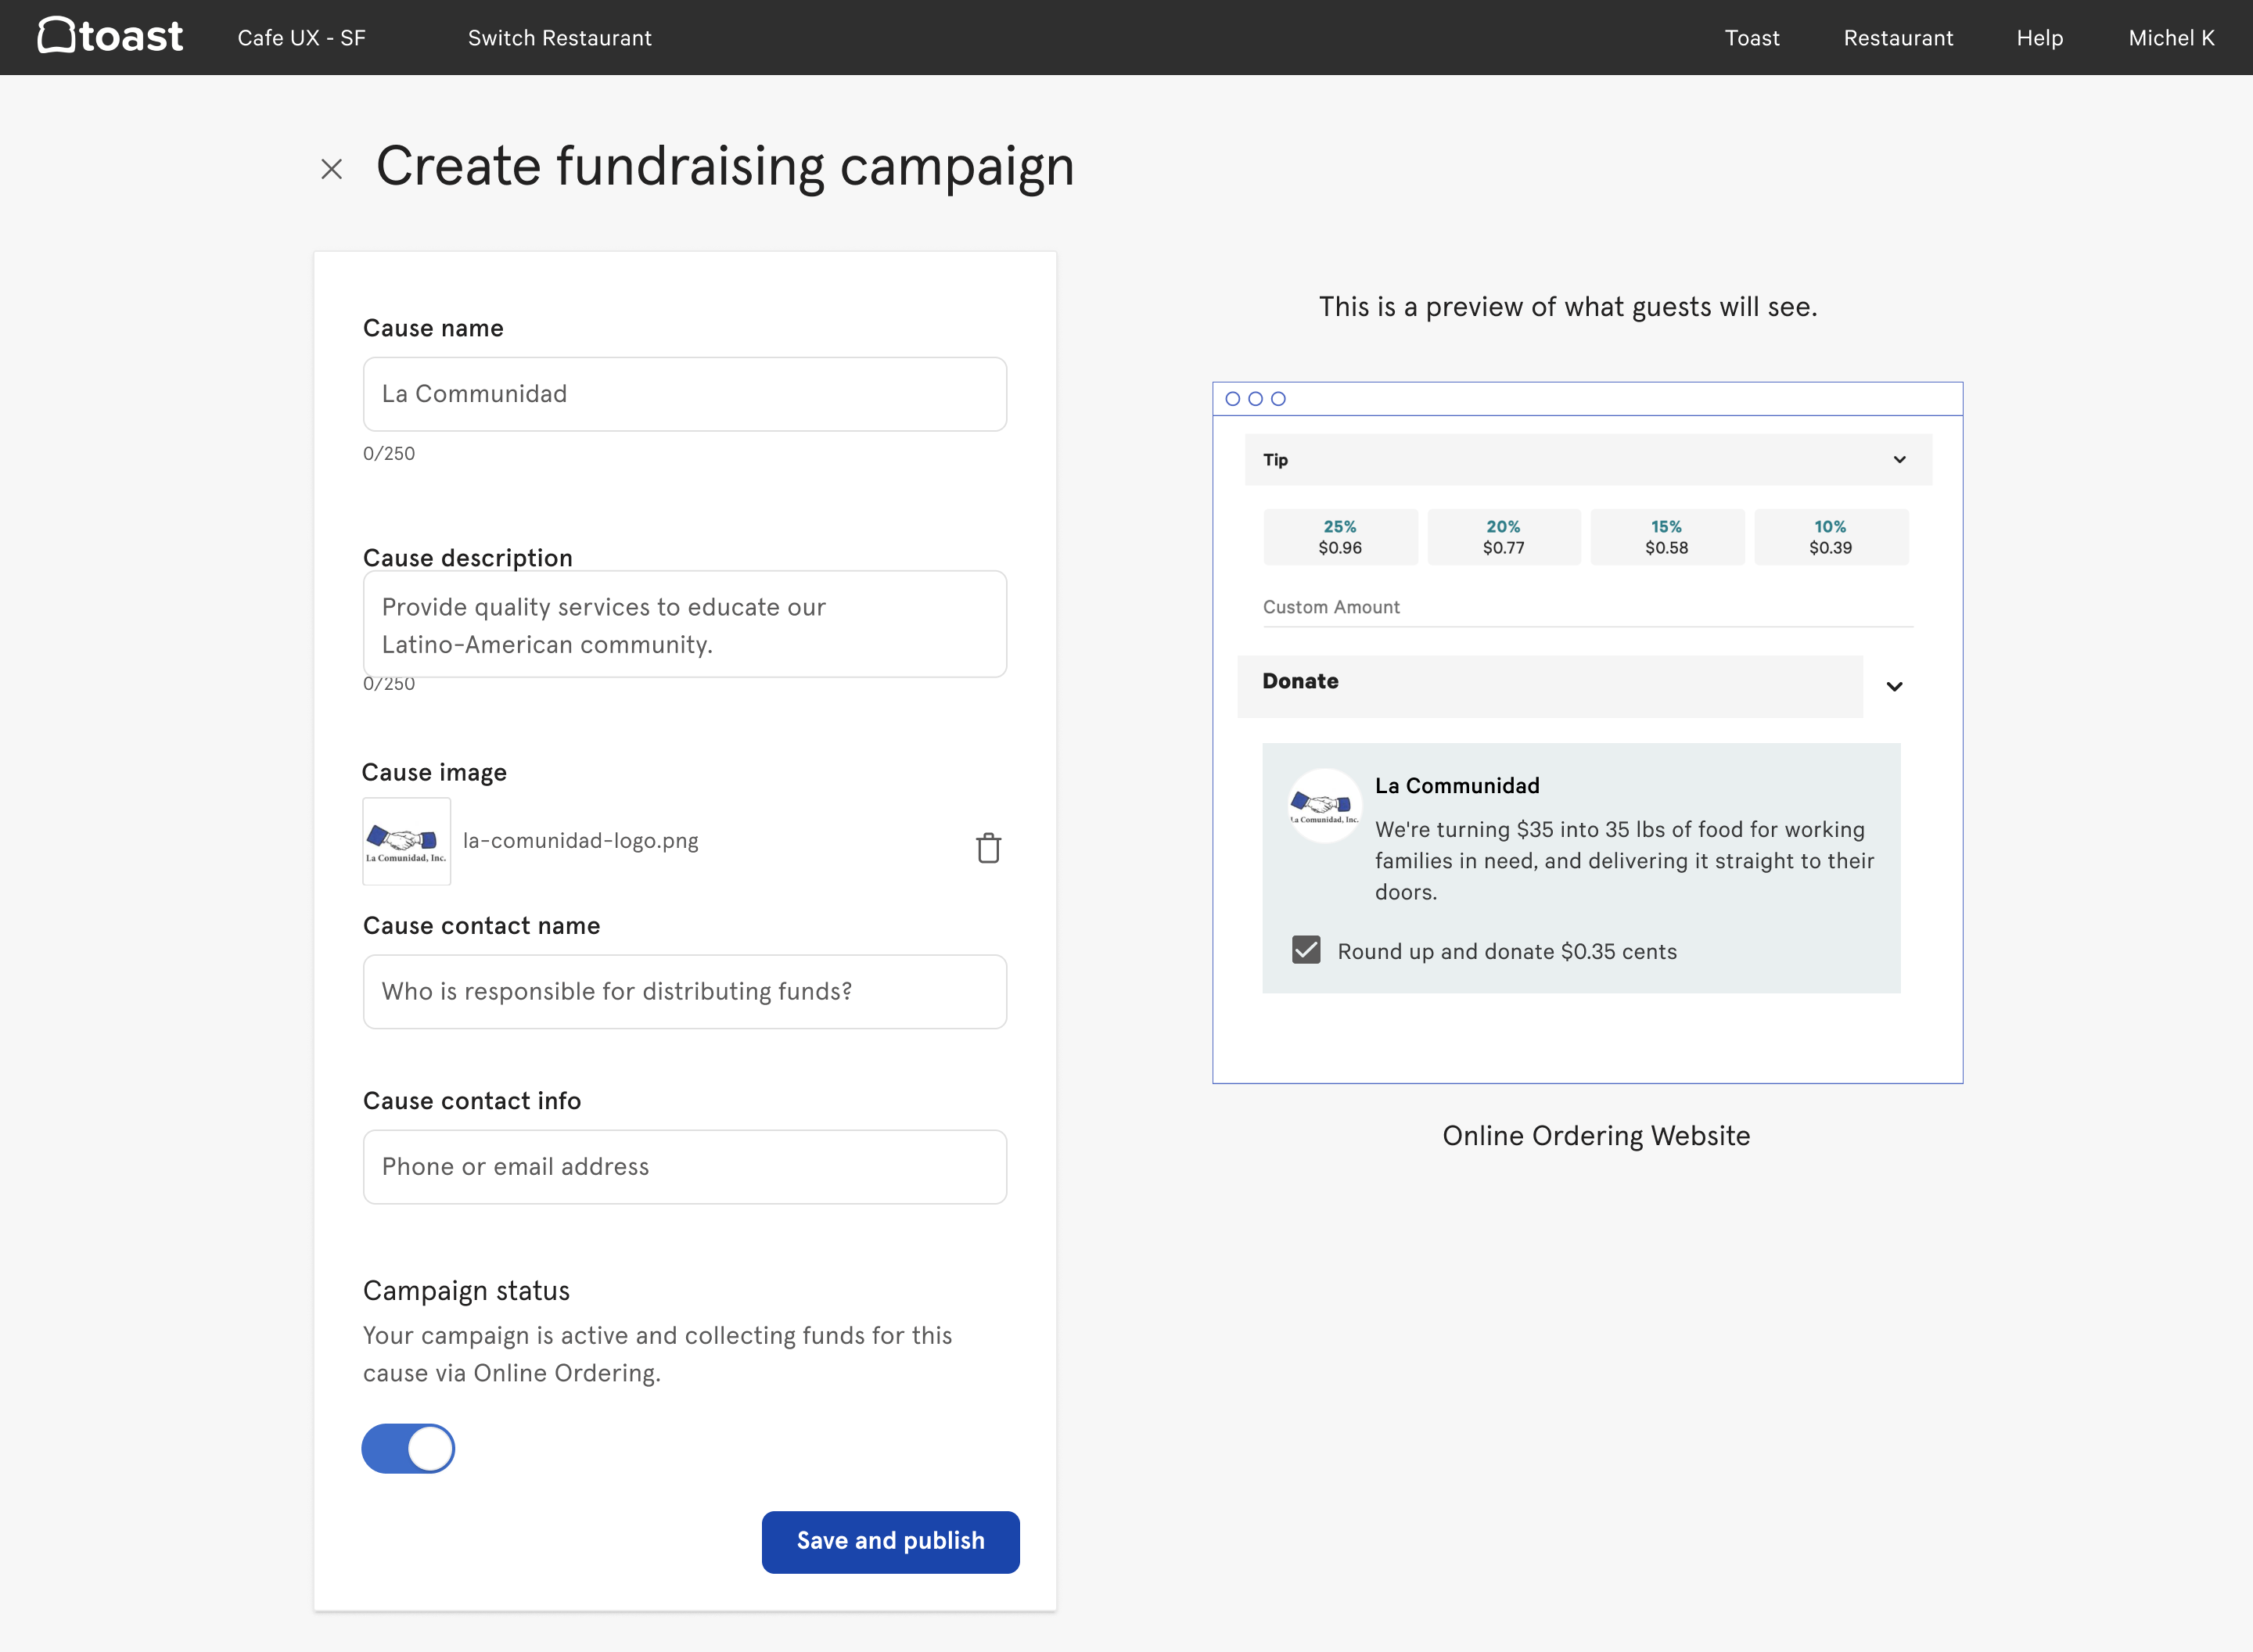The width and height of the screenshot is (2253, 1652).
Task: Click first browser dot in preview window
Action: pyautogui.click(x=1233, y=399)
